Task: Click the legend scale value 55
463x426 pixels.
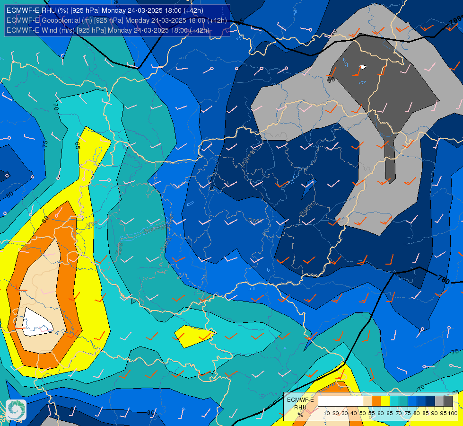Action: tap(372, 413)
